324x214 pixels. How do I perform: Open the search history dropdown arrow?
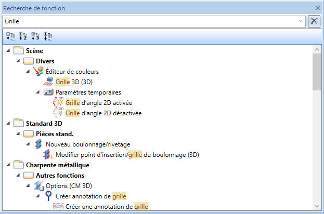[301, 21]
